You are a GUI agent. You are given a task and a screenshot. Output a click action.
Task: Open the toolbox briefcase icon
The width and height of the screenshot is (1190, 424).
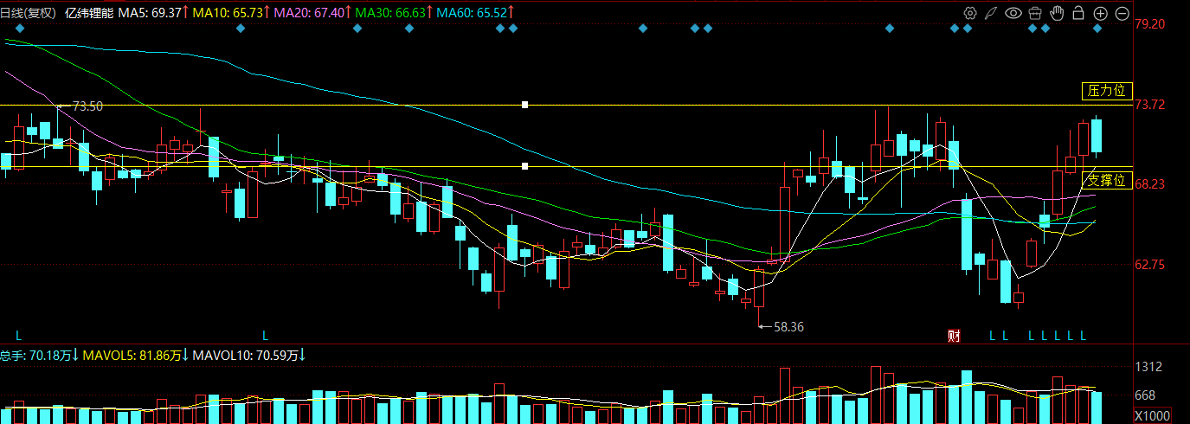(1034, 13)
